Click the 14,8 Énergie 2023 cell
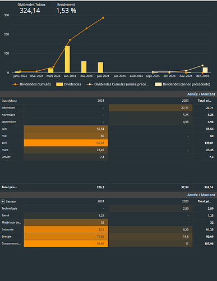Viewport: 217px width, 281px height. coord(150,237)
